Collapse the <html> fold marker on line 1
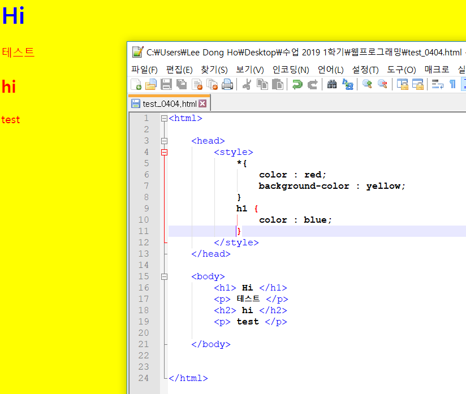This screenshot has width=466, height=394. pos(164,119)
